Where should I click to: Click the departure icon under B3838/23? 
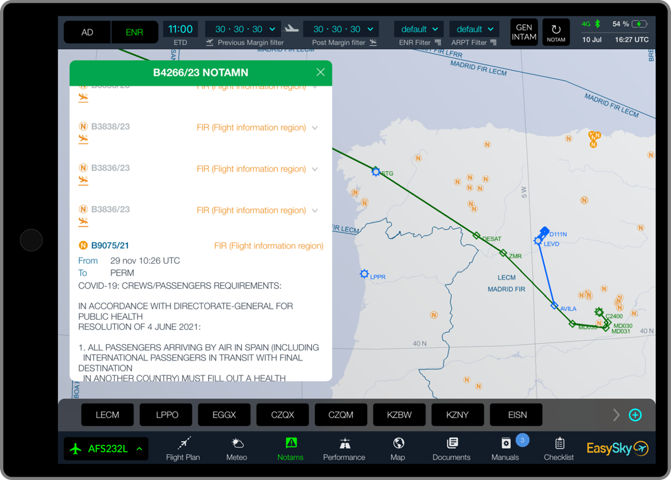pyautogui.click(x=83, y=140)
